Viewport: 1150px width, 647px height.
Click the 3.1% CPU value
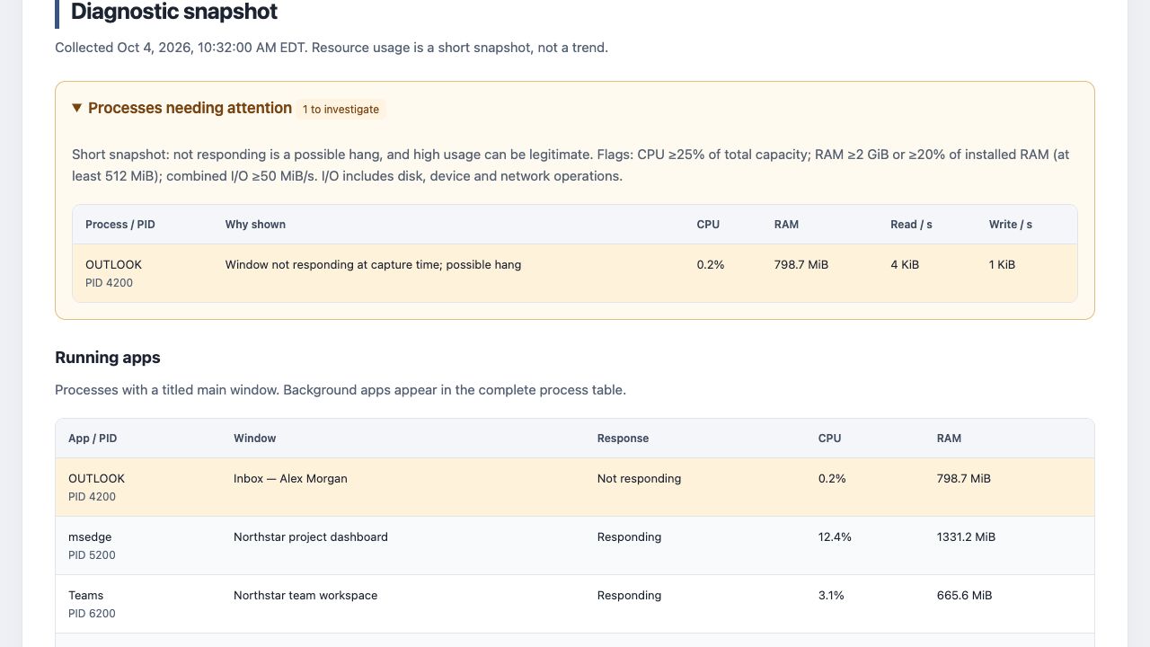831,596
